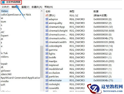The height and width of the screenshot is (94, 124).
Task: Click the Registry Editor title bar icon
Action: pos(3,2)
